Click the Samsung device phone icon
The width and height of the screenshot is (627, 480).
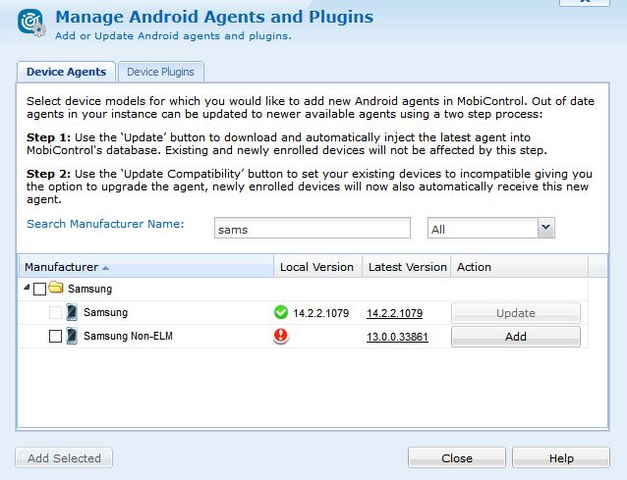(x=72, y=313)
